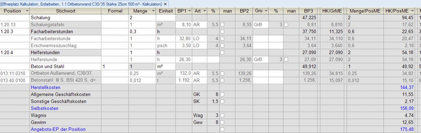Toggle second man checkbox in Helferstunde row

coord(286,60)
